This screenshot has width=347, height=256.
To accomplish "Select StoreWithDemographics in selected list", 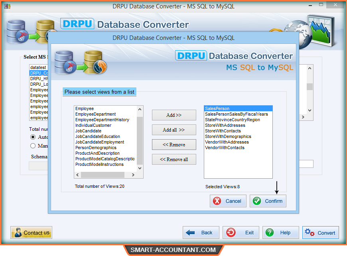I will click(x=238, y=136).
